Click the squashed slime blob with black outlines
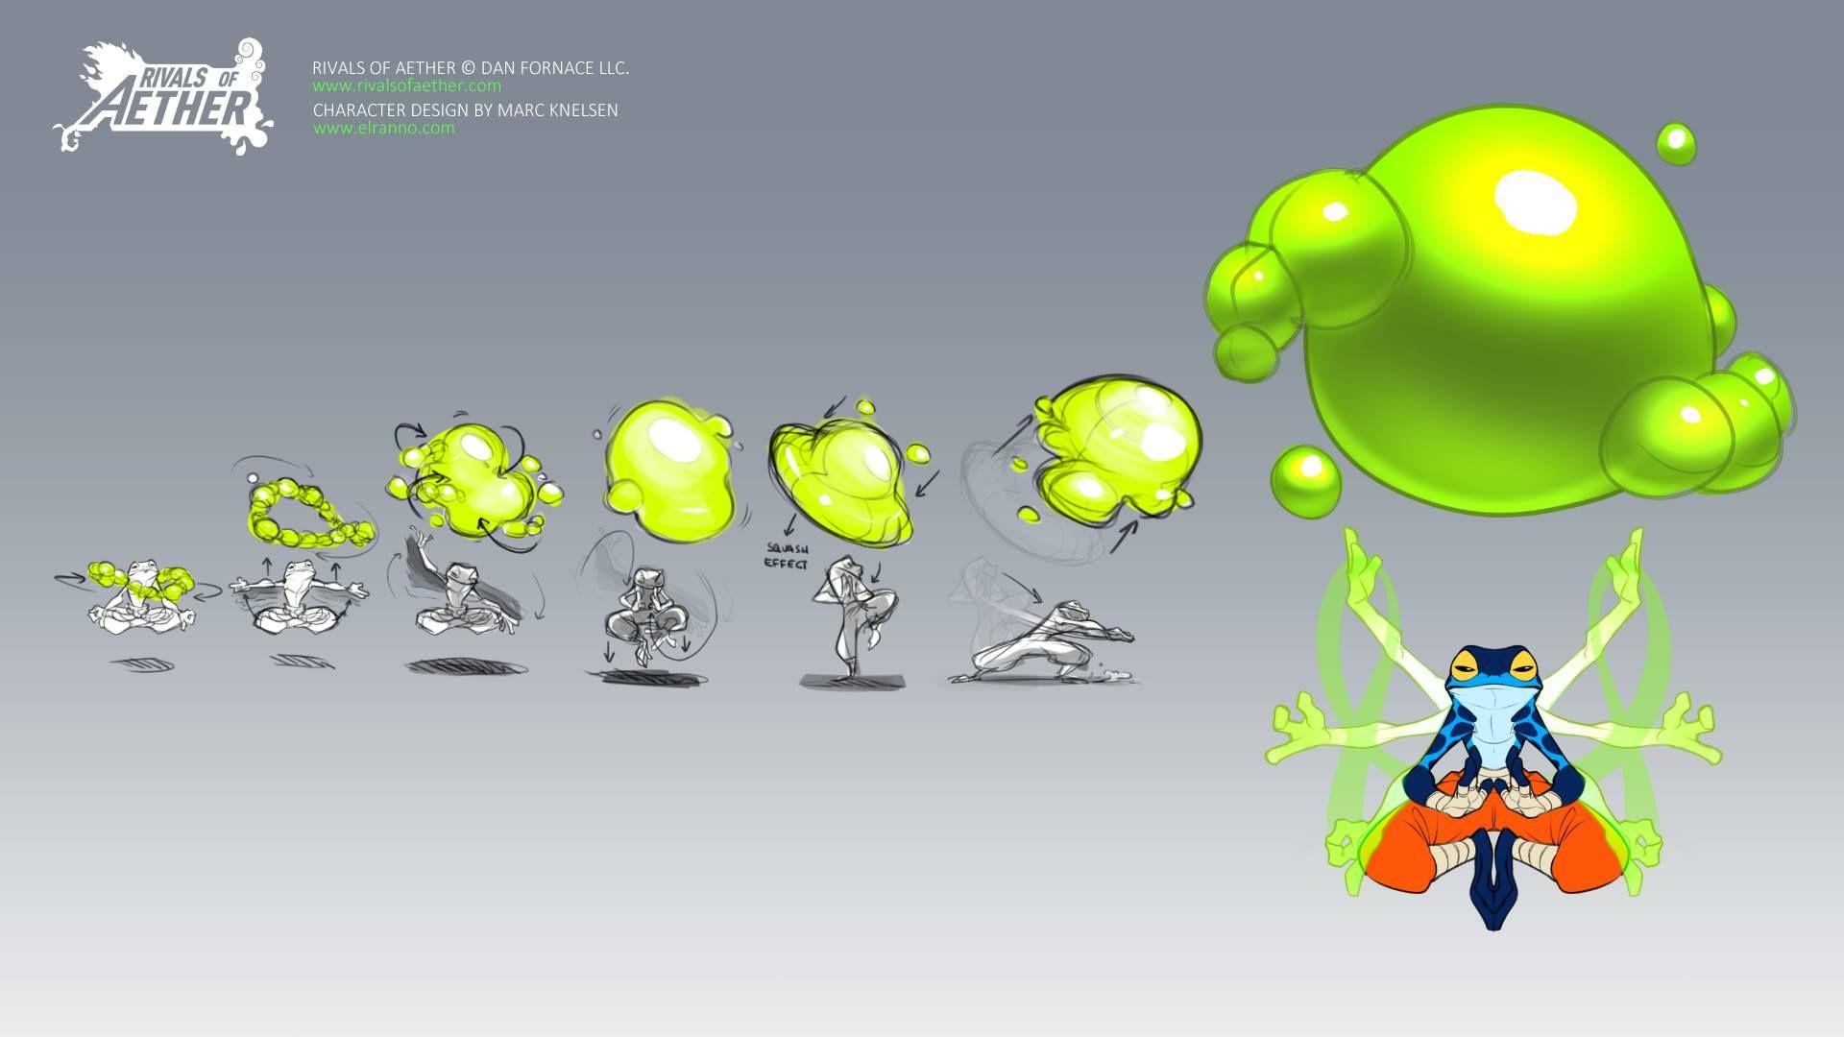Viewport: 1844px width, 1037px height. (x=840, y=480)
